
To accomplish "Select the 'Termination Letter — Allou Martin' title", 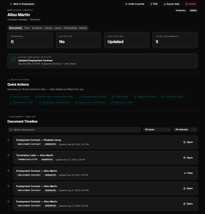I will pyautogui.click(x=35, y=155).
